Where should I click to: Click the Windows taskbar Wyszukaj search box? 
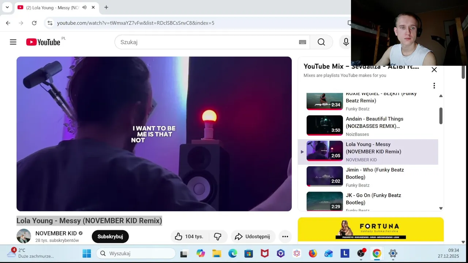coord(136,254)
